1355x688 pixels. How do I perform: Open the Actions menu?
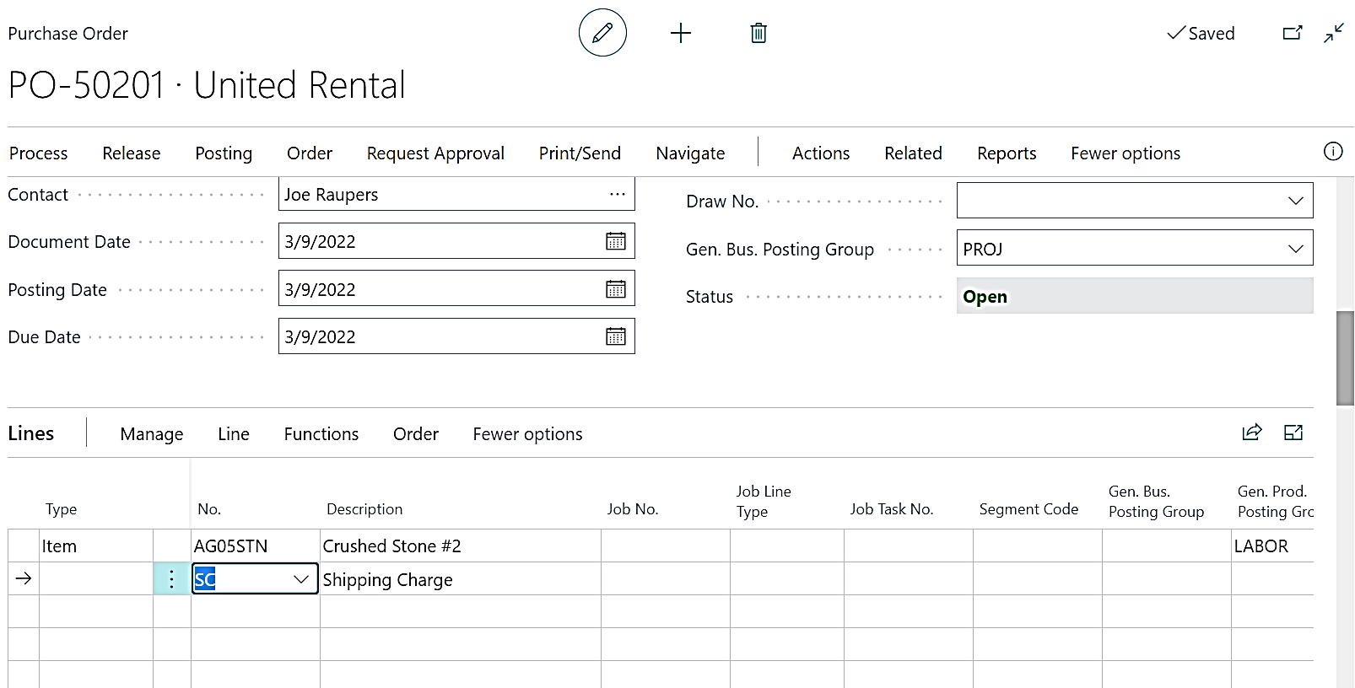click(x=821, y=153)
